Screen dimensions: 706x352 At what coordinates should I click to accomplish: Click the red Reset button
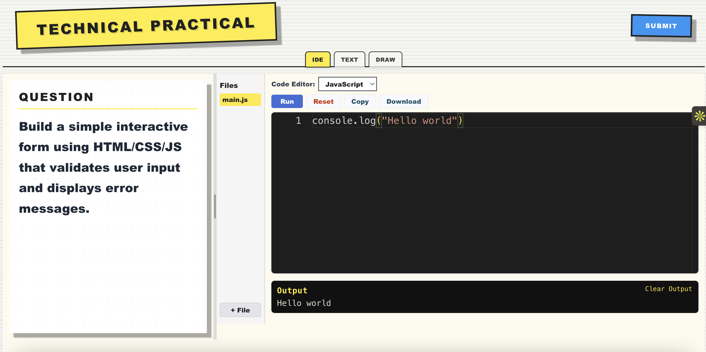pyautogui.click(x=323, y=101)
